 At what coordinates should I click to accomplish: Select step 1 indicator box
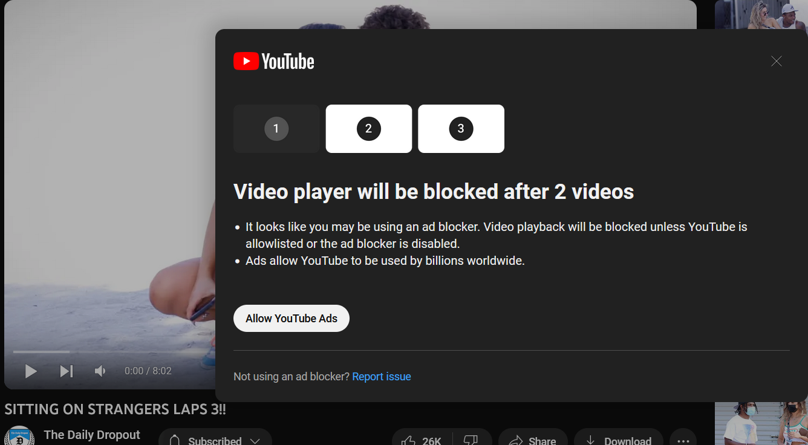pos(276,129)
